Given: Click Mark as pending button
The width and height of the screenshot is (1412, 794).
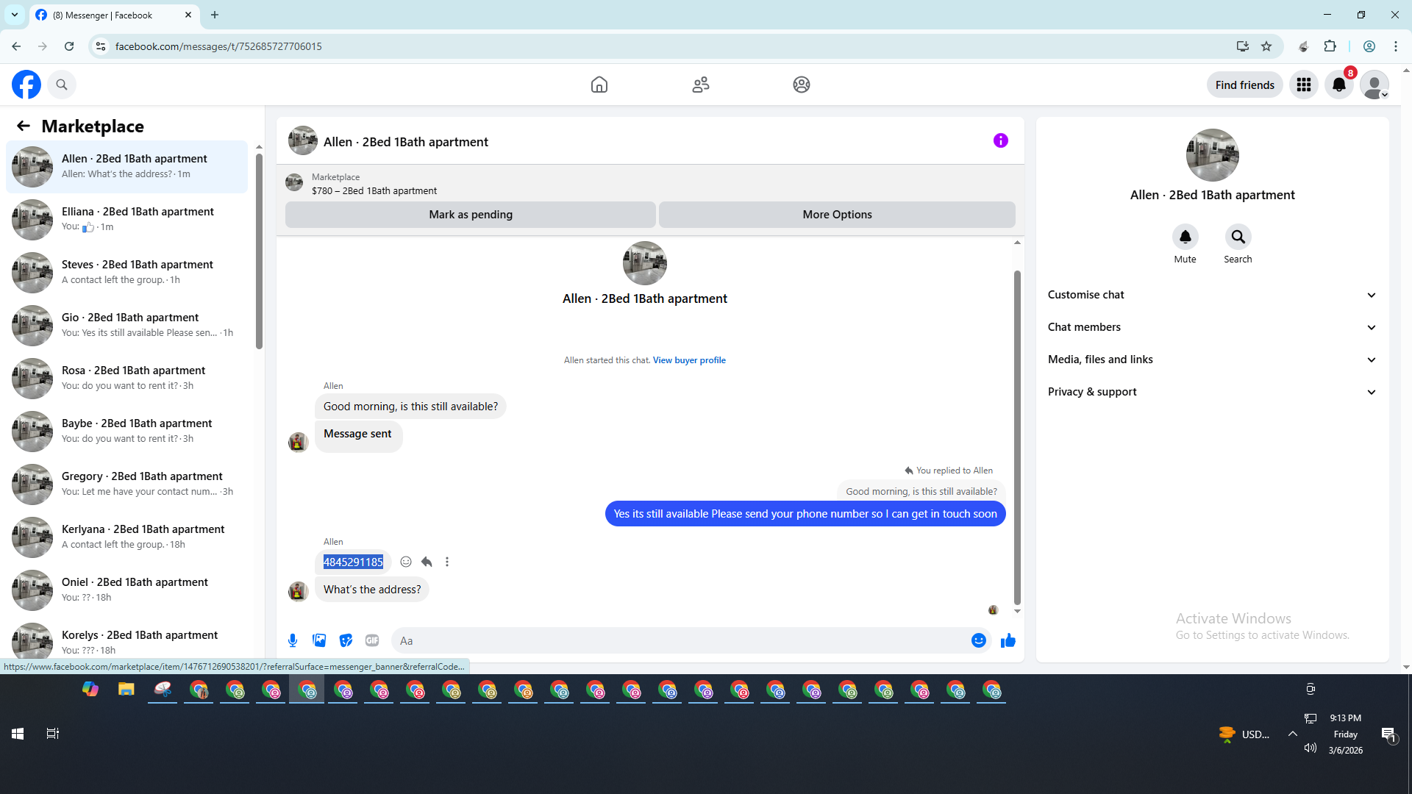Looking at the screenshot, I should pos(470,215).
